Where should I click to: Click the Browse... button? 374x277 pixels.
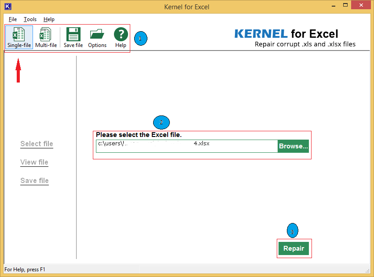pyautogui.click(x=293, y=146)
